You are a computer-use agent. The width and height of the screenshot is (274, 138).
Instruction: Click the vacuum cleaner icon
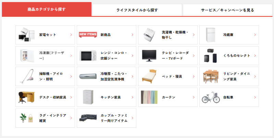tap(27, 76)
